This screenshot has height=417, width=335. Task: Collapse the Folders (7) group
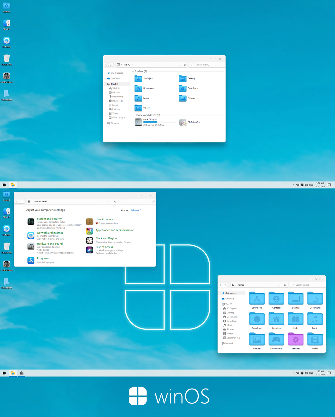[x=133, y=71]
